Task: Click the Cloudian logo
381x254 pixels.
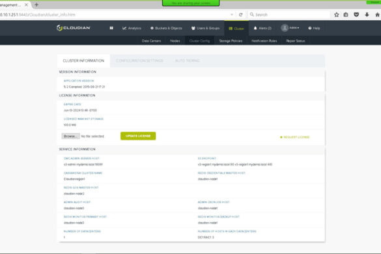Action: coord(74,28)
